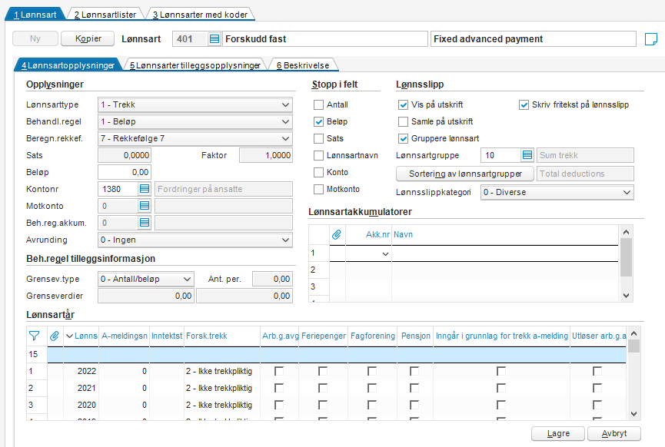Enable the Konto stop checkbox
665x447 pixels.
(x=318, y=173)
